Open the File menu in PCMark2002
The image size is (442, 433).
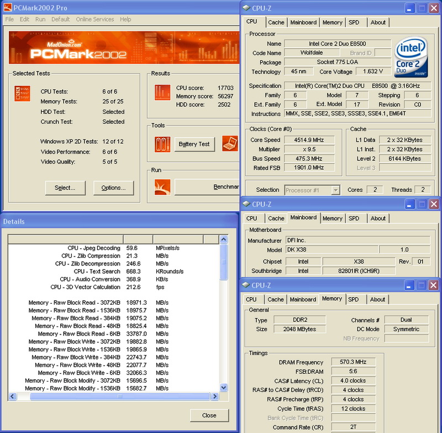[9, 19]
